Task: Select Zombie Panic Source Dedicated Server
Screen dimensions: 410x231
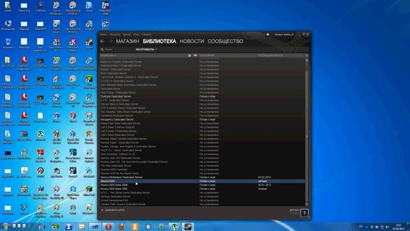Action: click(202, 204)
